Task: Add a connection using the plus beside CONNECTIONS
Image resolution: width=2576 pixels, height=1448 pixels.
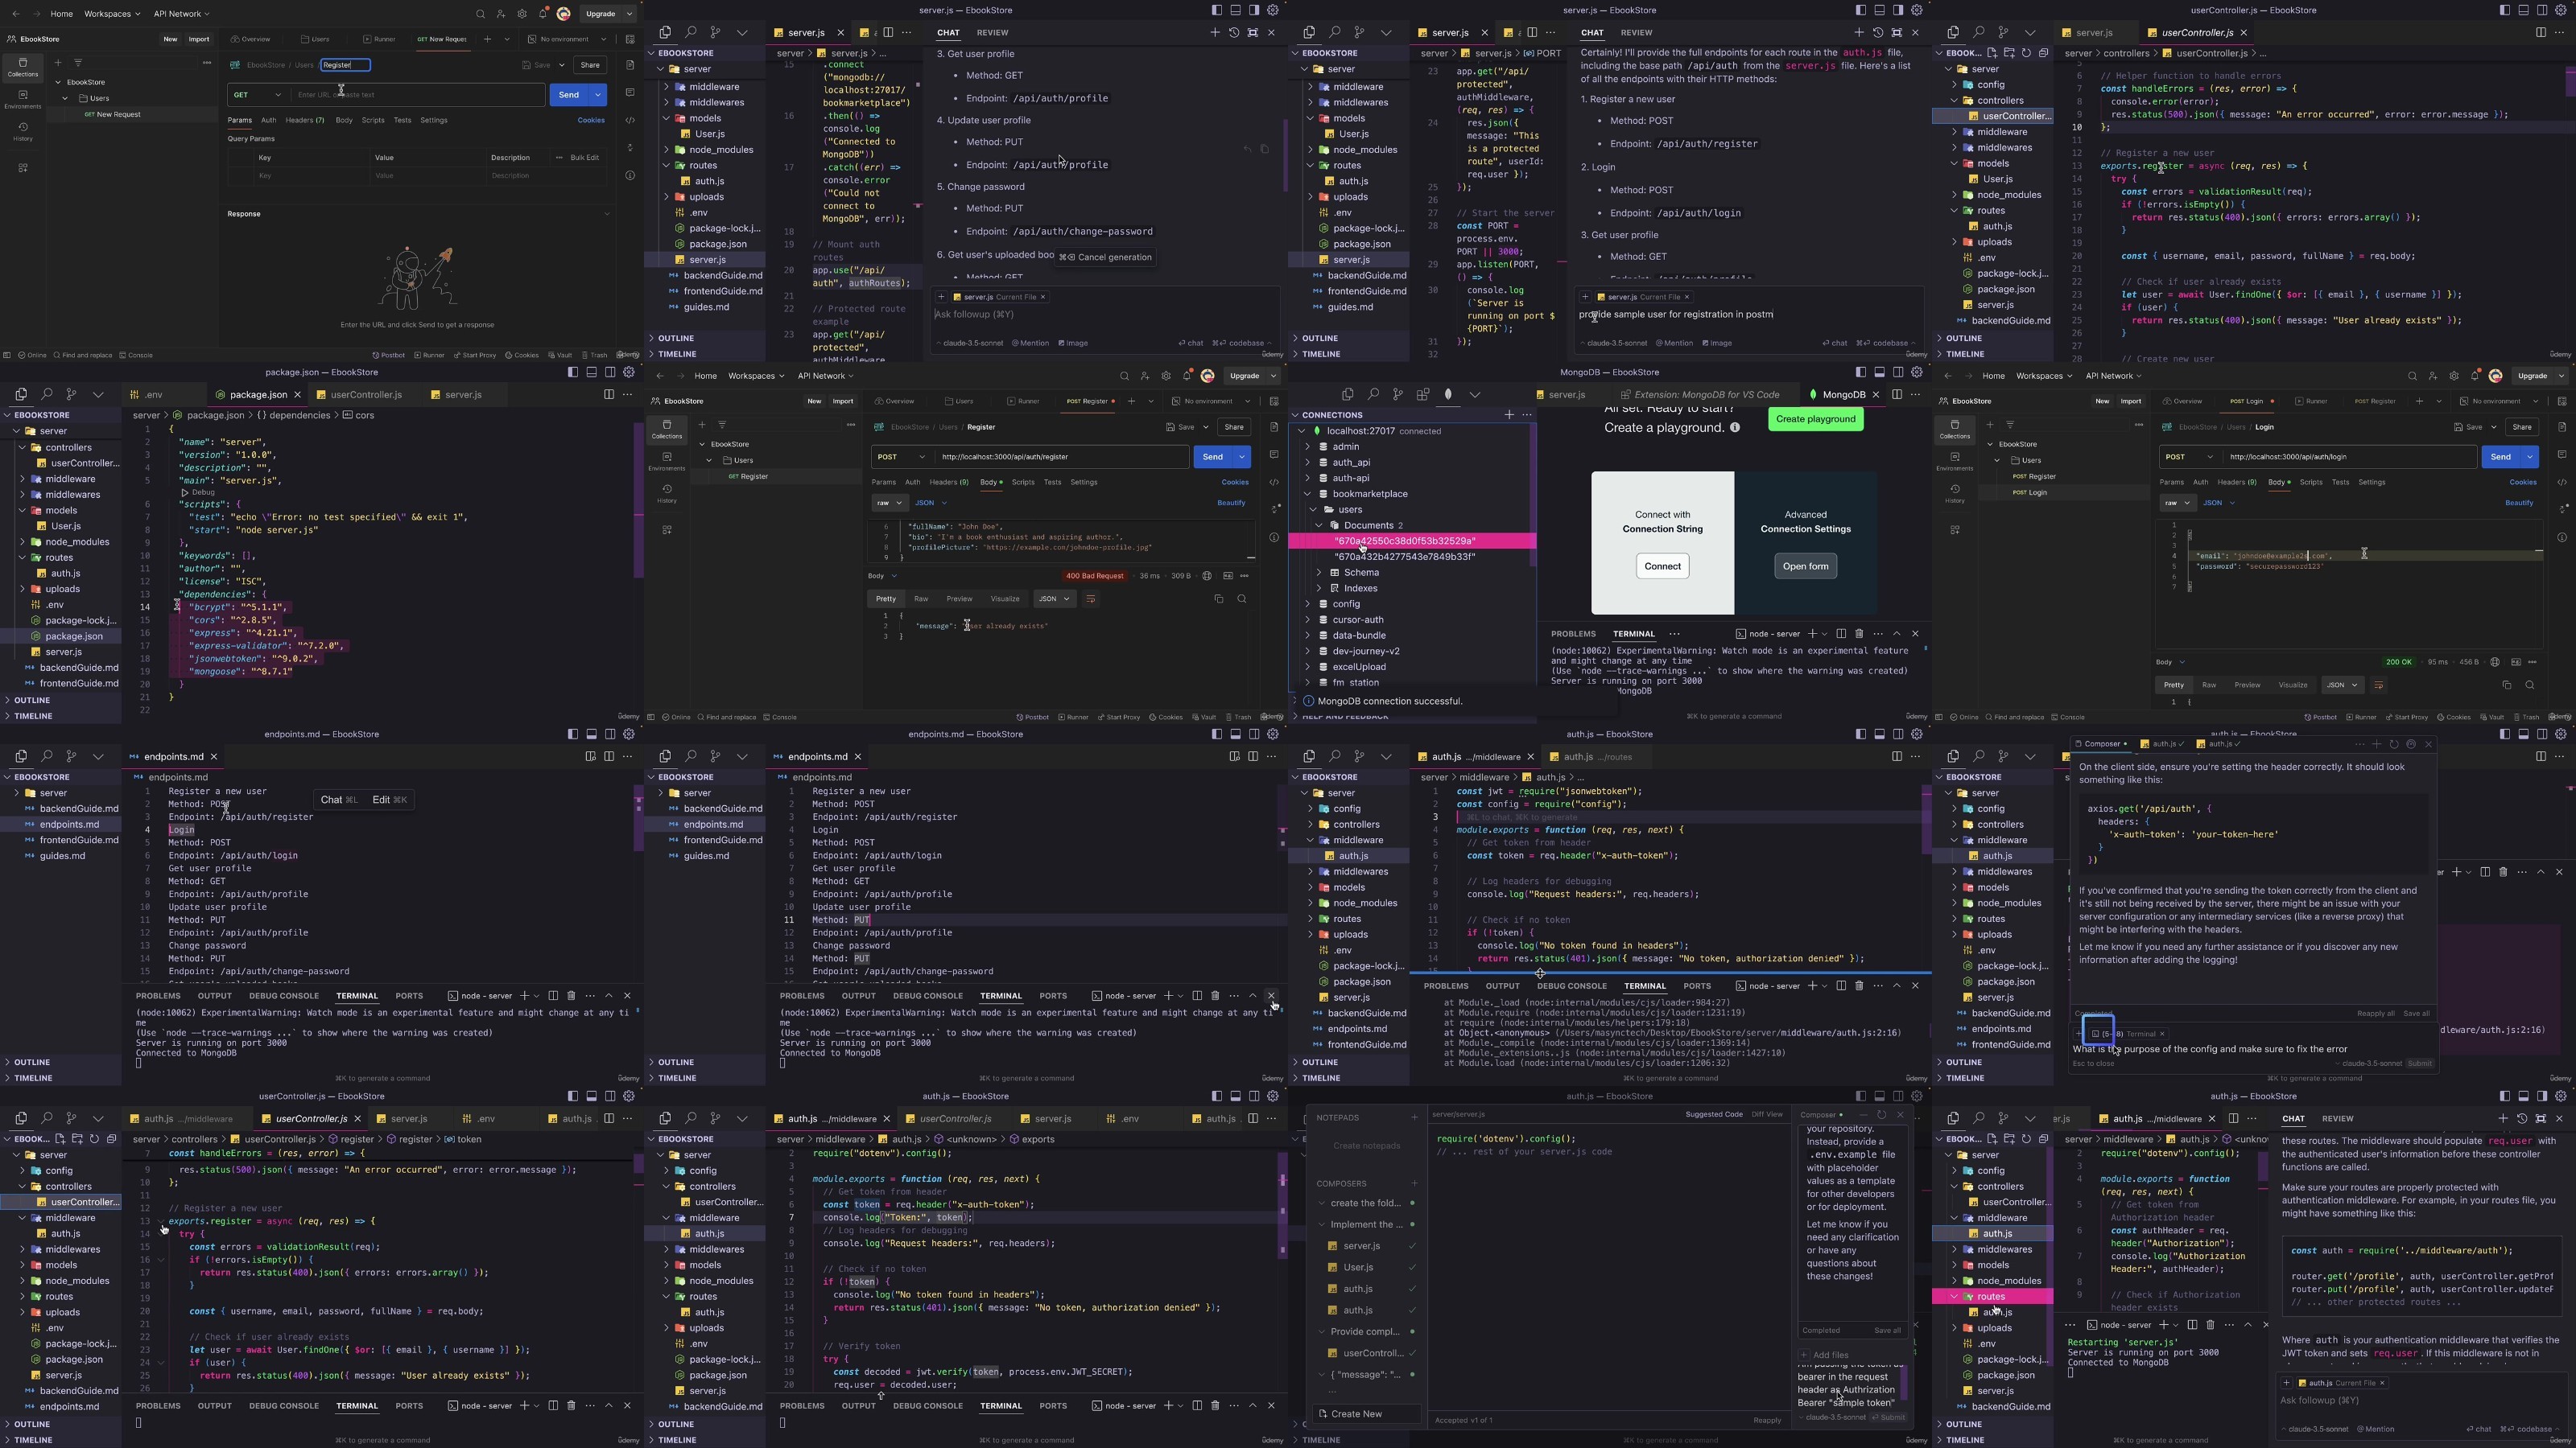Action: tap(1509, 415)
